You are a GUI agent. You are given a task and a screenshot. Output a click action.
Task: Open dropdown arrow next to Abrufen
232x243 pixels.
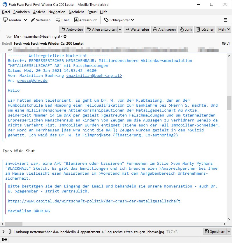tap(25, 20)
